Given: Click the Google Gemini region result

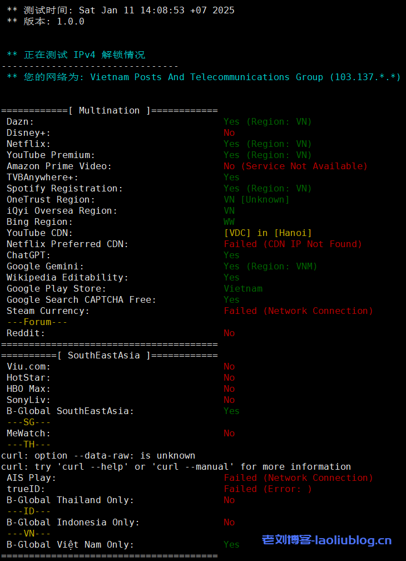Looking at the screenshot, I should pos(270,267).
